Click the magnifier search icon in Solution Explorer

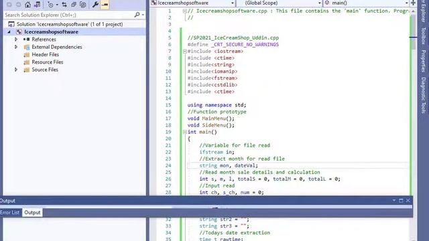click(x=137, y=15)
